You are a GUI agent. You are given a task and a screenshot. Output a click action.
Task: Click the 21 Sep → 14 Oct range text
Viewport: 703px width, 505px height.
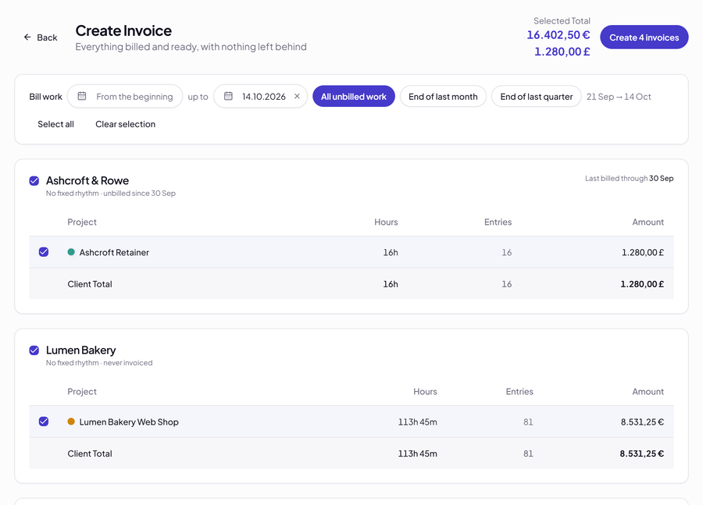point(619,96)
